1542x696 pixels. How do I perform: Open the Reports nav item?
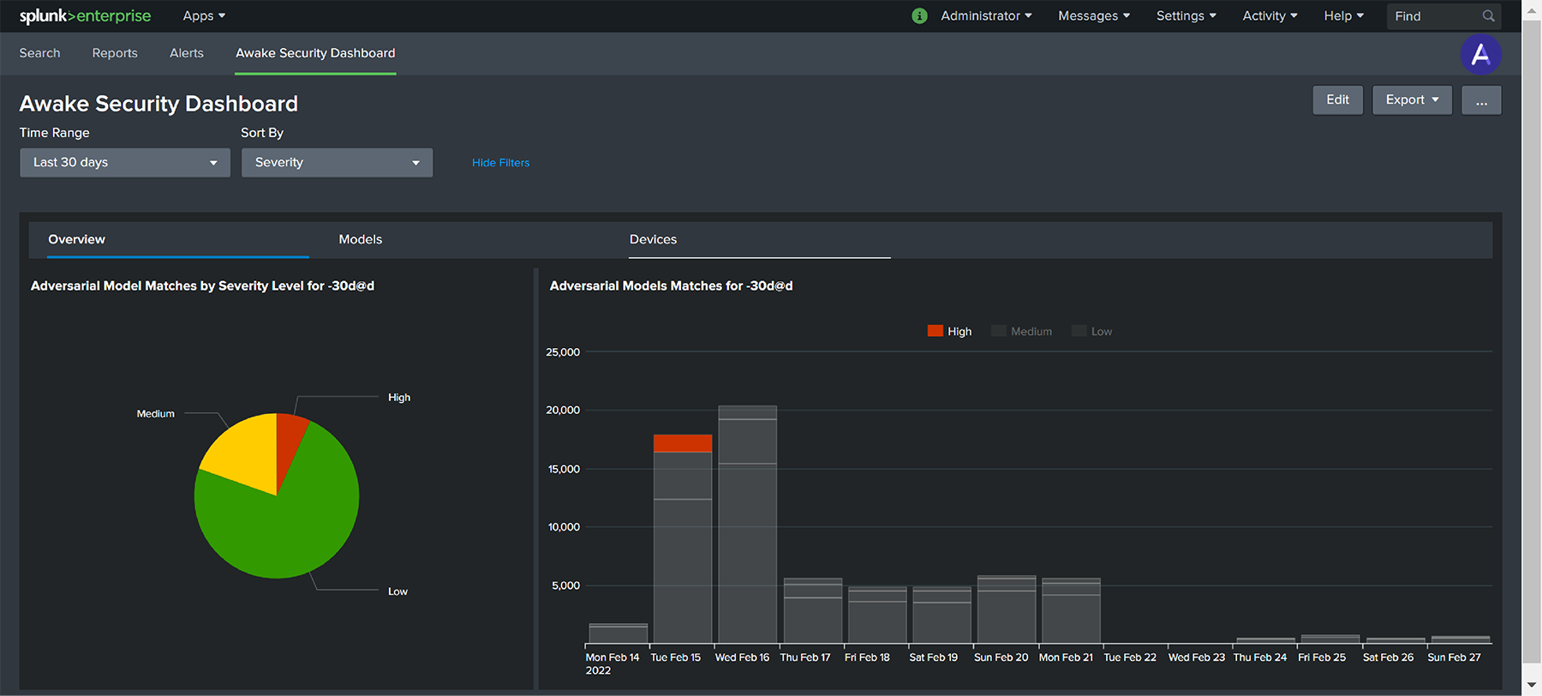point(115,53)
